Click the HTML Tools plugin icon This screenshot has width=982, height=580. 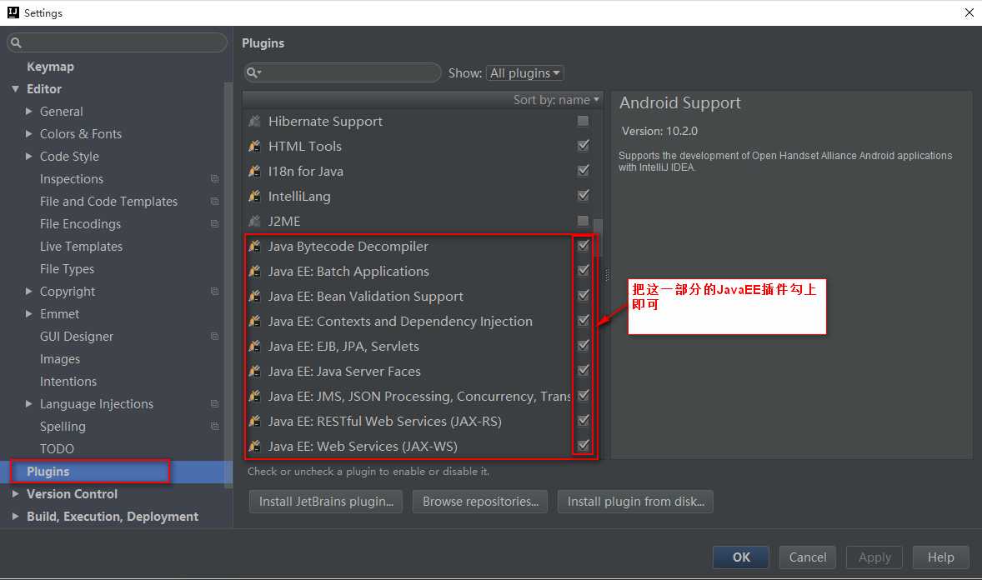coord(254,147)
